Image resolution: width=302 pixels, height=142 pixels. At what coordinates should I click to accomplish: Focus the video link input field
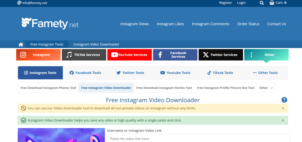pos(198,138)
